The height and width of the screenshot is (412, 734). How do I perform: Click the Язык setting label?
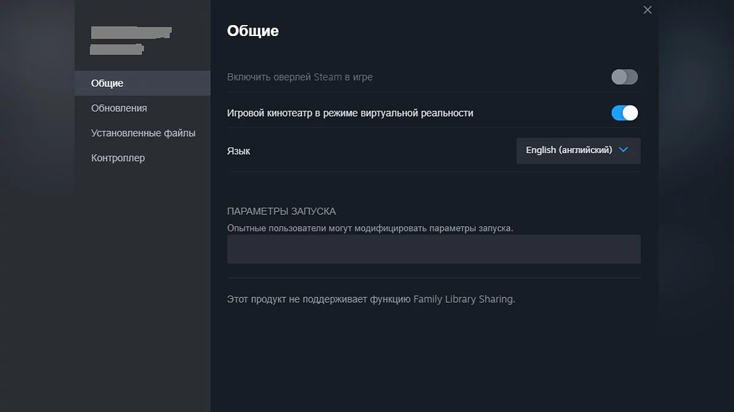(239, 151)
